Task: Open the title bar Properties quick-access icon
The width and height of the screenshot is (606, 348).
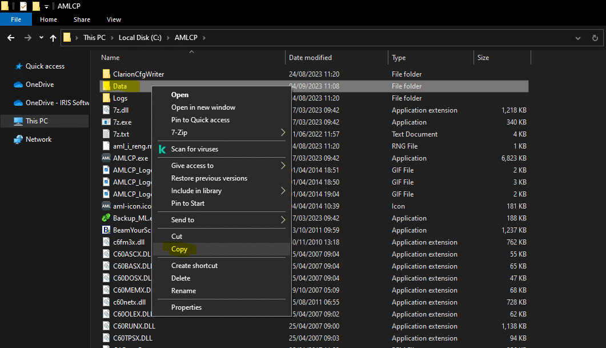Action: tap(23, 6)
